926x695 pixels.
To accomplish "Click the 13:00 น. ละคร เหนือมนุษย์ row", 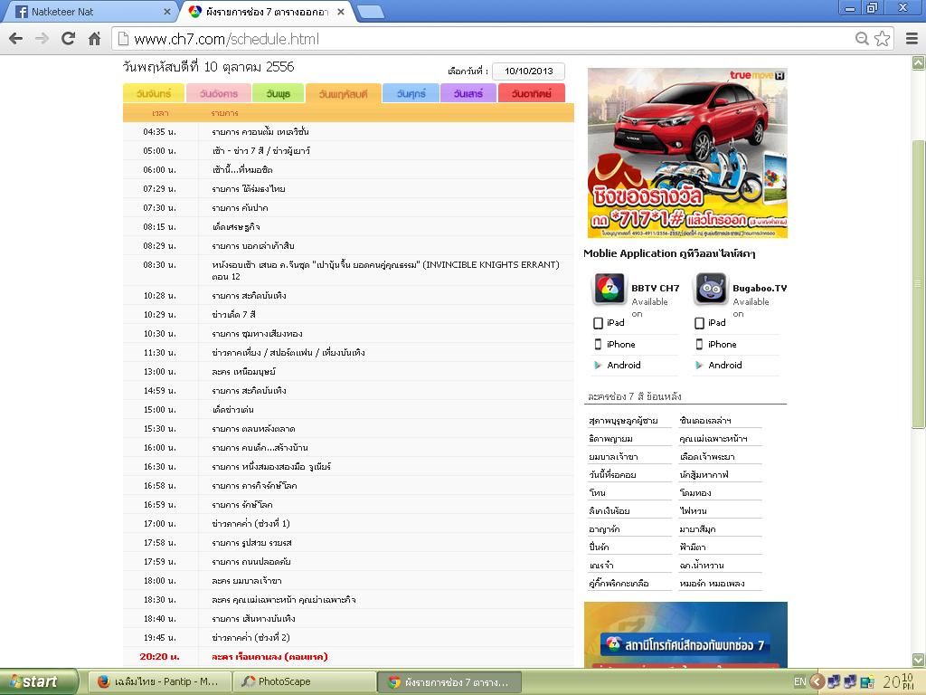I will (348, 372).
